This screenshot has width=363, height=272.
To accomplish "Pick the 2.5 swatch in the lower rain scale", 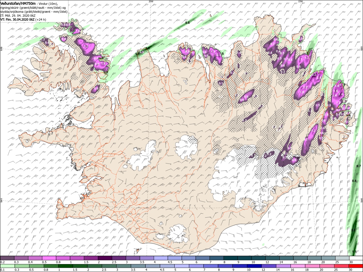I will [109, 266].
